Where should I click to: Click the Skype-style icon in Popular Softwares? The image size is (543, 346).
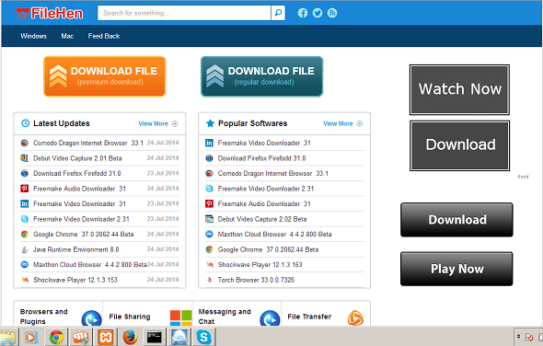pos(209,189)
